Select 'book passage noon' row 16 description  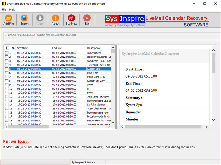point(99,113)
